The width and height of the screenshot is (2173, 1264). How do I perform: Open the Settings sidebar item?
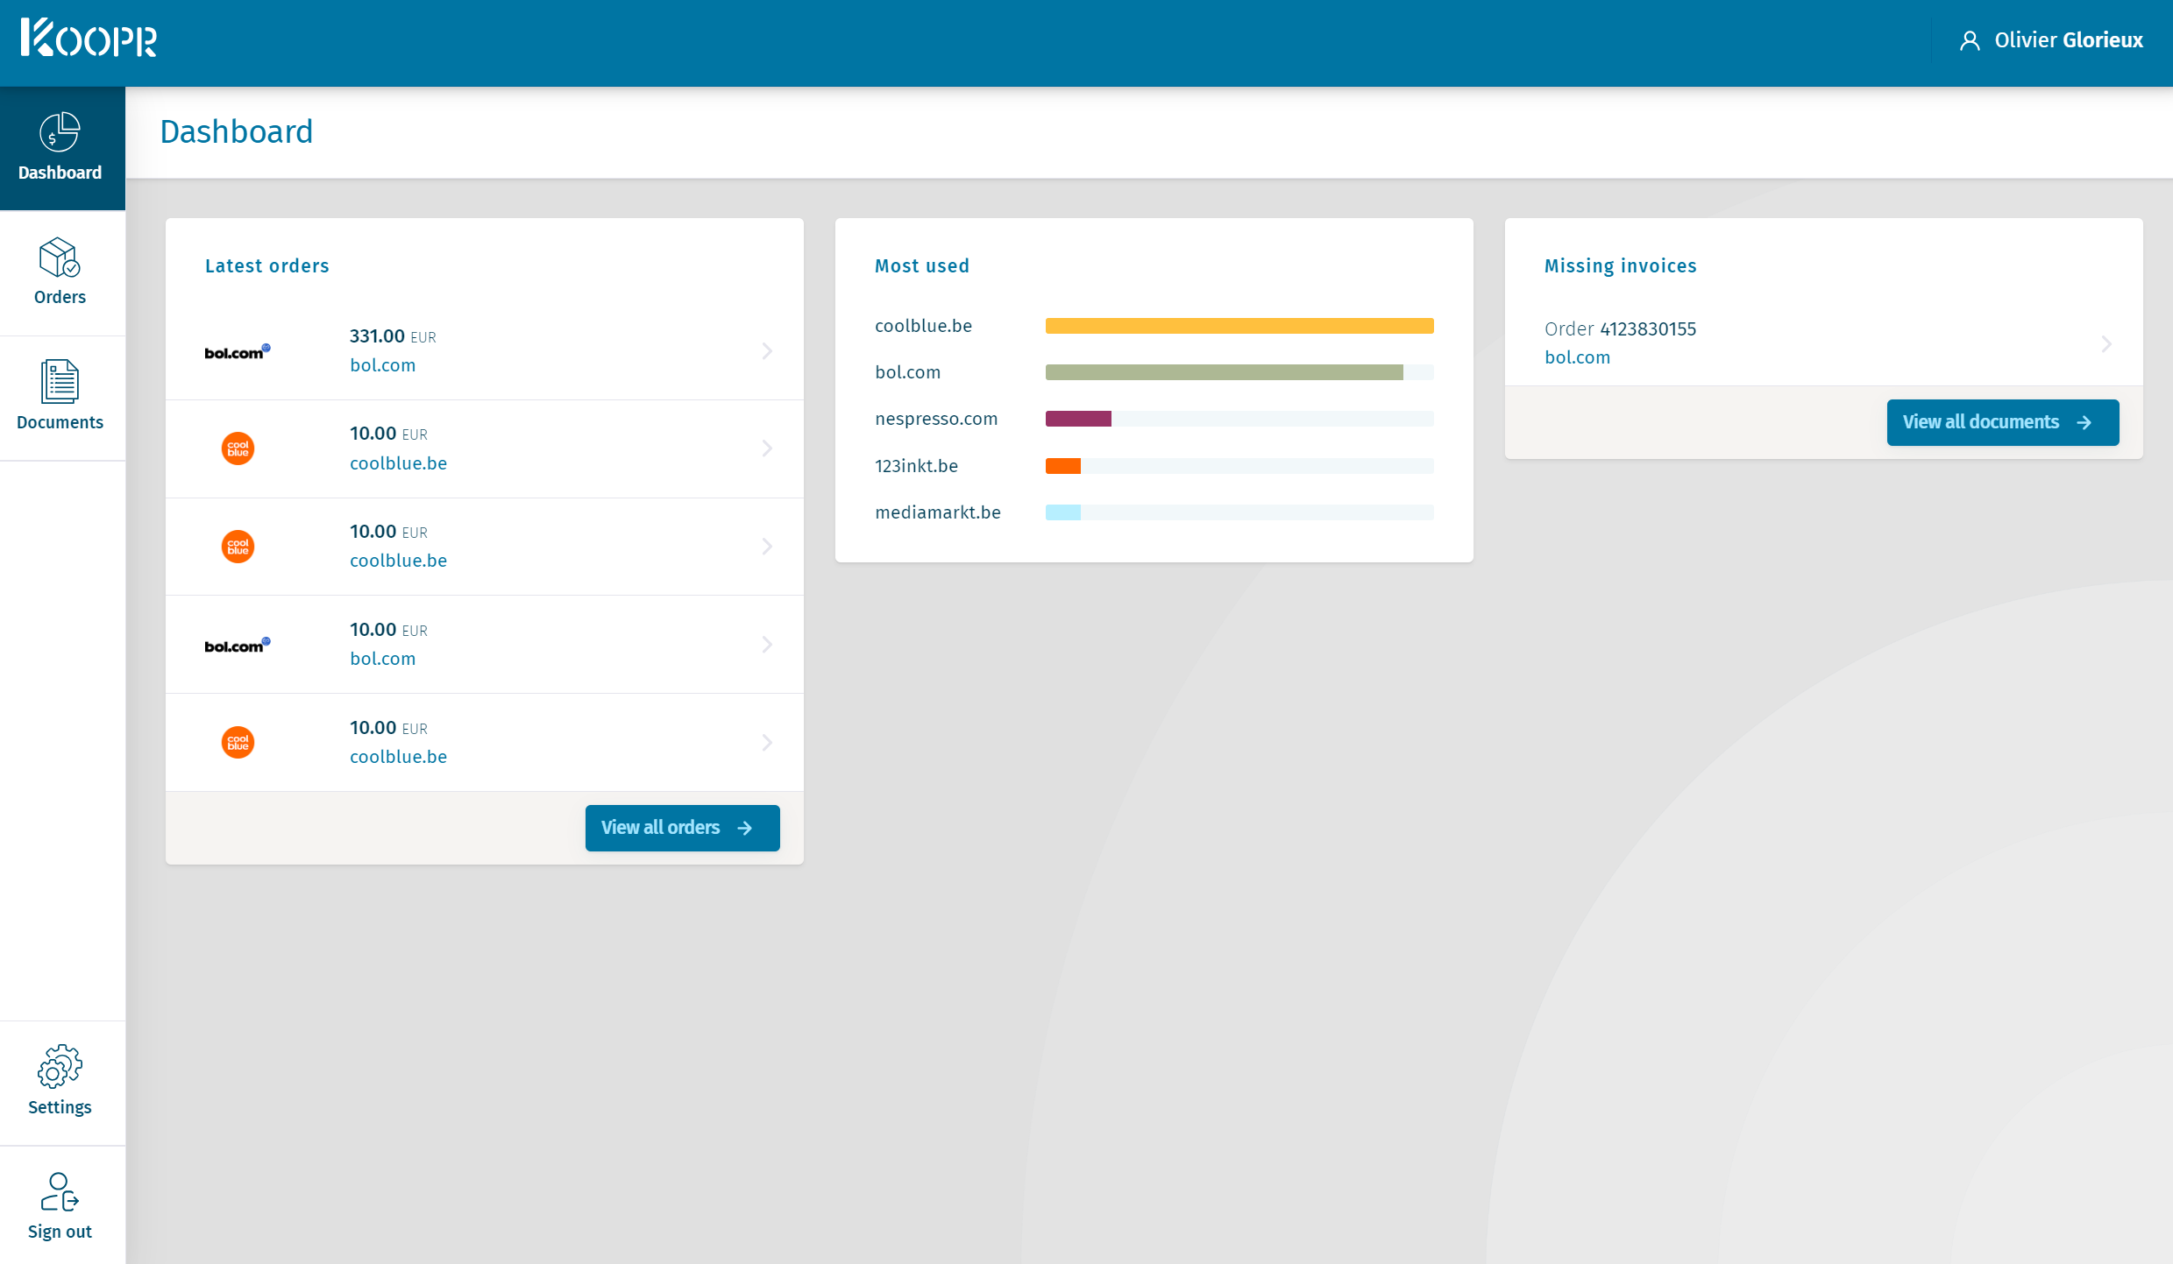pyautogui.click(x=60, y=1082)
